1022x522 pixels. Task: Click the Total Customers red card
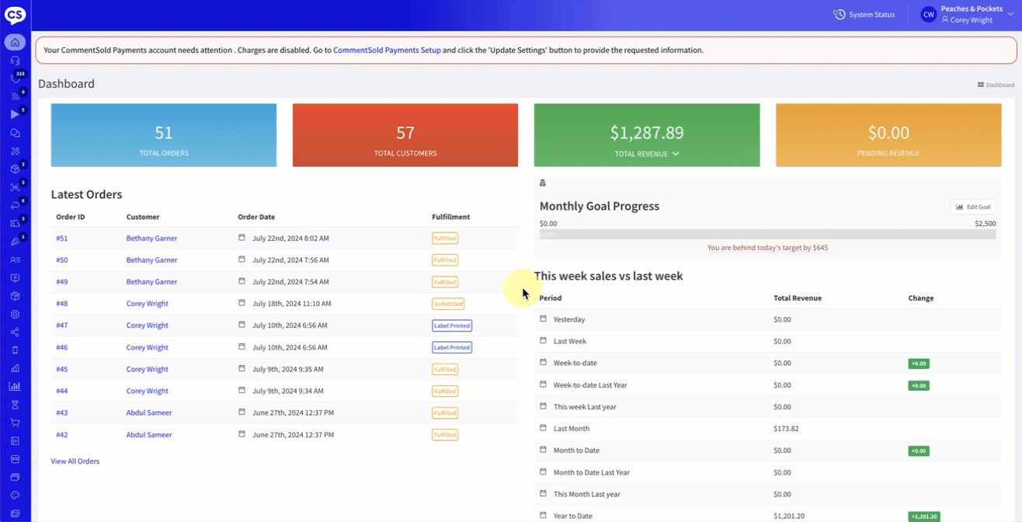click(405, 135)
